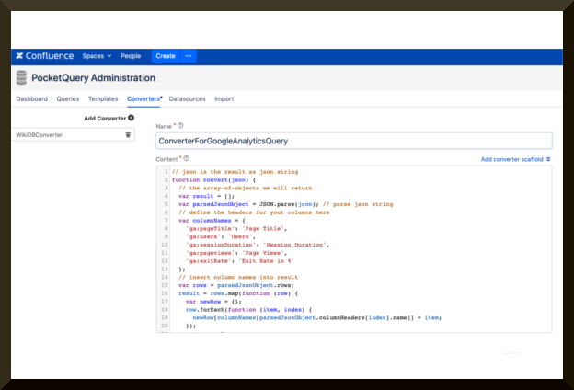The width and height of the screenshot is (574, 390).
Task: Click line 'var rows = parsedJsonObject.rows;'
Action: coord(236,285)
